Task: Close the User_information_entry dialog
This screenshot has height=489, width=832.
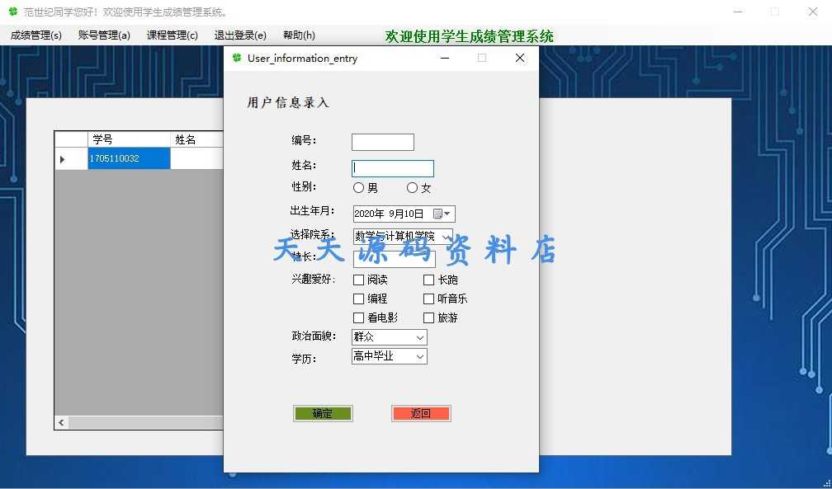Action: point(520,58)
